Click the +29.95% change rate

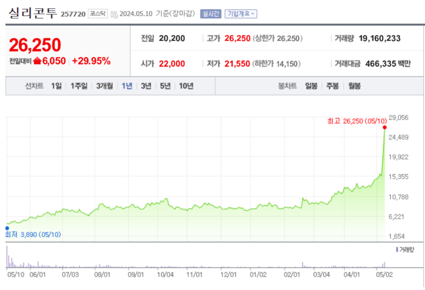pyautogui.click(x=92, y=61)
